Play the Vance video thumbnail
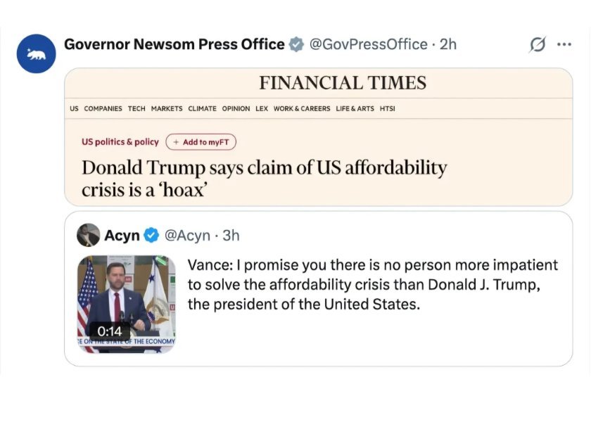591x422 pixels. tap(127, 302)
